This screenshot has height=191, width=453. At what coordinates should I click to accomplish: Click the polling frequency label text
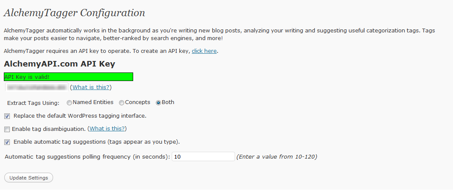pos(87,157)
